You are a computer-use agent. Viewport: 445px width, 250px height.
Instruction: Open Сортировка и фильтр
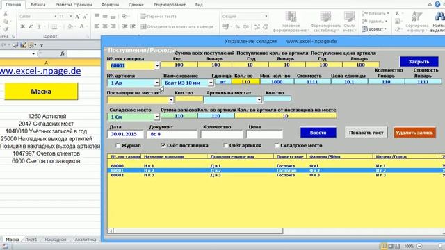pos(417,22)
